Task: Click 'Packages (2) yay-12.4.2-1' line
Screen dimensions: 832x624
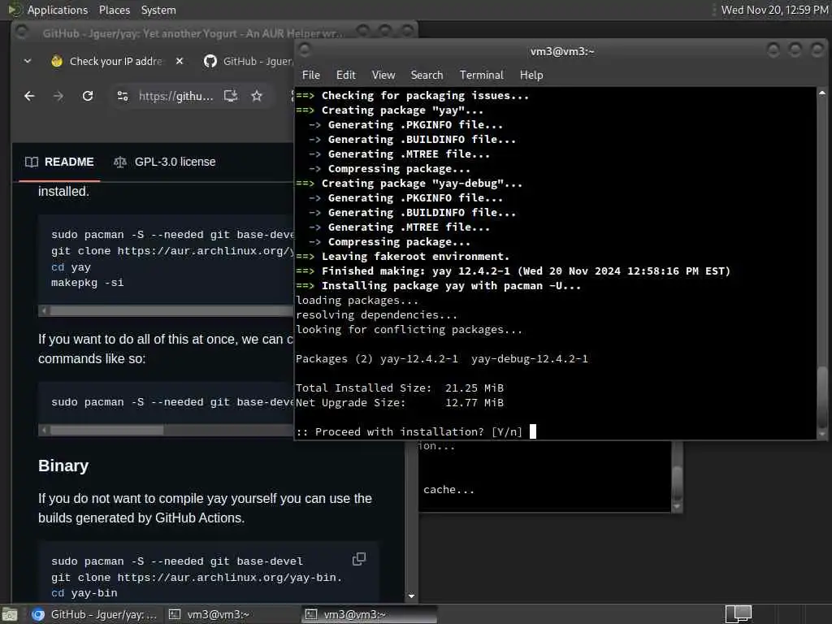Action: click(442, 358)
